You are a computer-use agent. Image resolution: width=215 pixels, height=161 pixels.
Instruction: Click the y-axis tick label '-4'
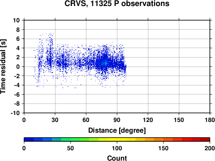[x=17, y=85]
